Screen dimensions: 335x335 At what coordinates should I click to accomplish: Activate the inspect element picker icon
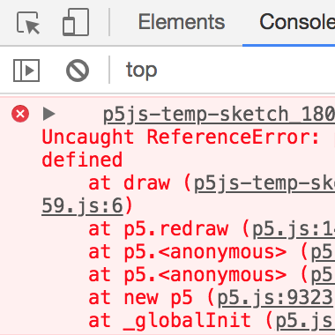click(x=28, y=23)
